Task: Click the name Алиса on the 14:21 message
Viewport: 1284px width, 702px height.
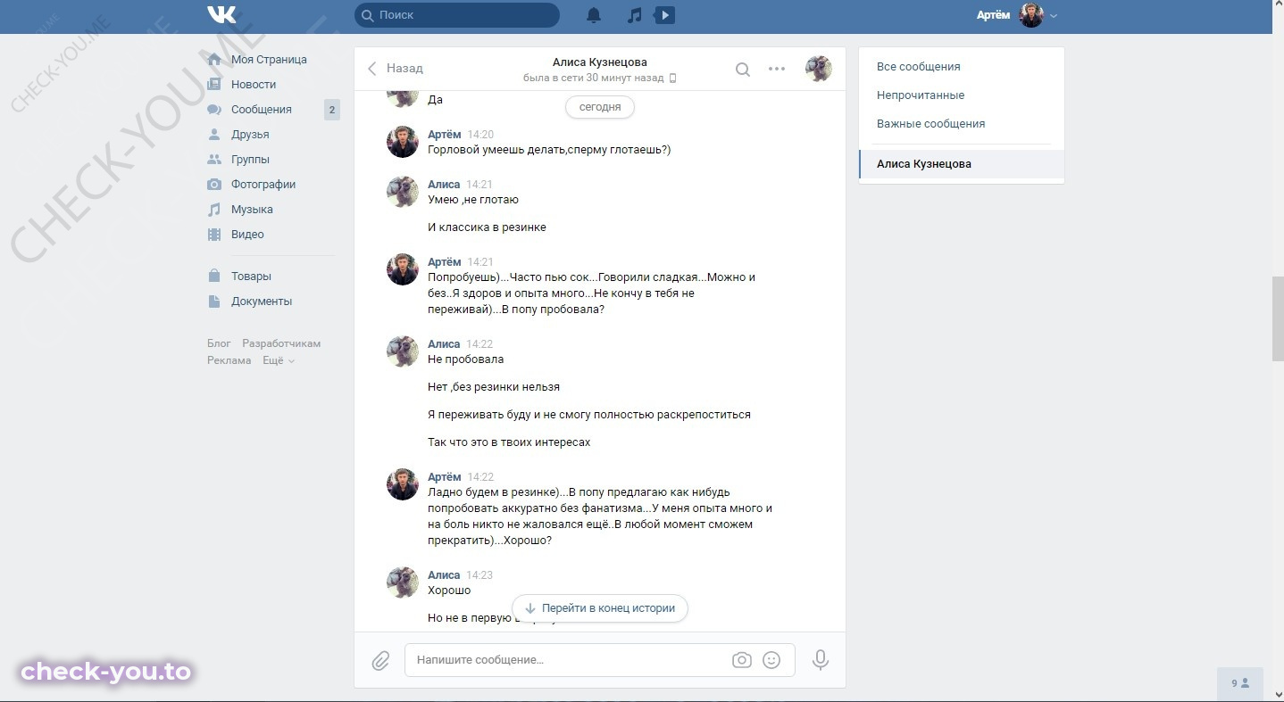Action: click(x=444, y=185)
